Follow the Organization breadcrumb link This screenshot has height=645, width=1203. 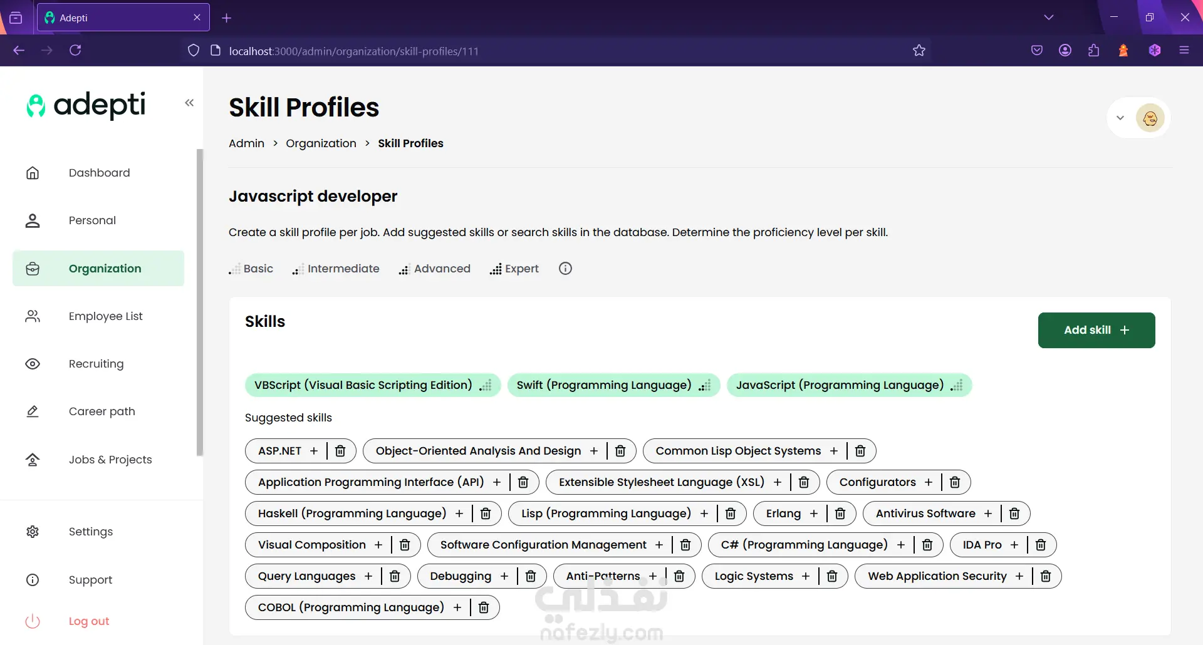pos(321,143)
